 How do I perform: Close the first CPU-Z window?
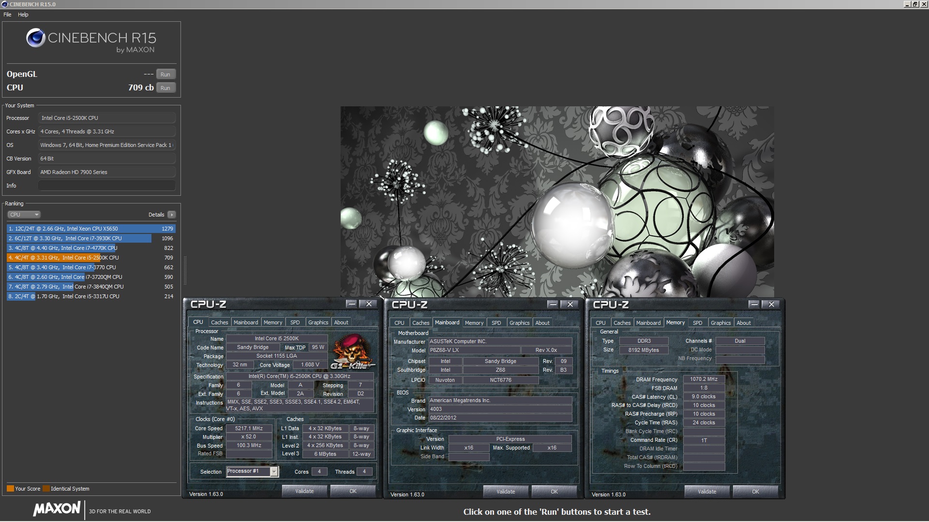click(369, 304)
